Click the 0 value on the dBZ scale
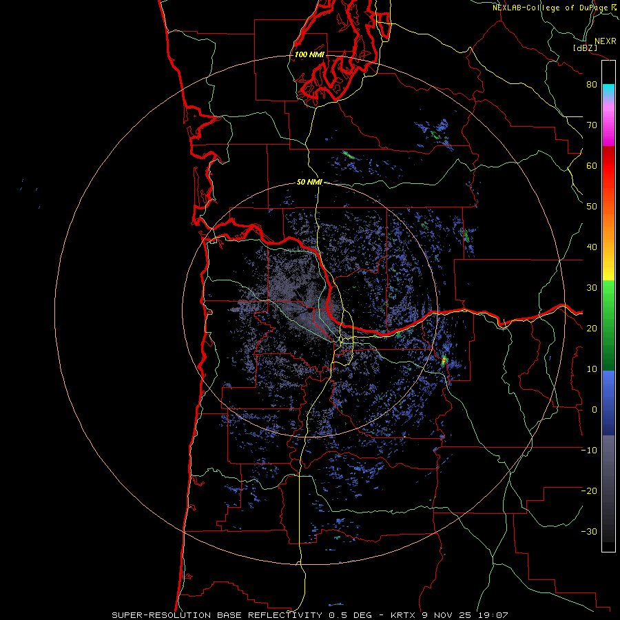 [x=595, y=410]
